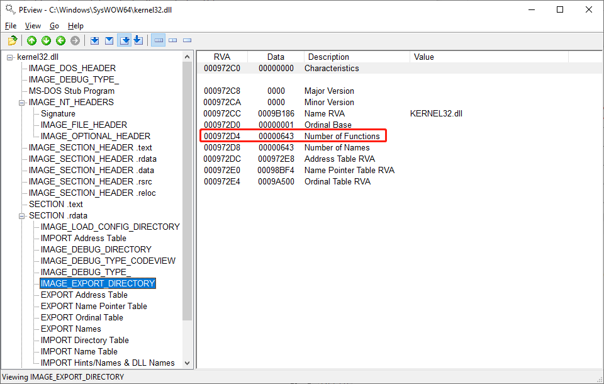The height and width of the screenshot is (384, 604).
Task: Collapse the IMAGE_NT_HEADERS tree node
Action: (22, 103)
